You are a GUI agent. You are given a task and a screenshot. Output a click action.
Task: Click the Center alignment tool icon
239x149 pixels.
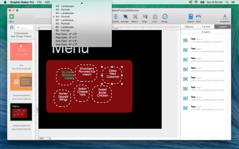pyautogui.click(x=116, y=17)
